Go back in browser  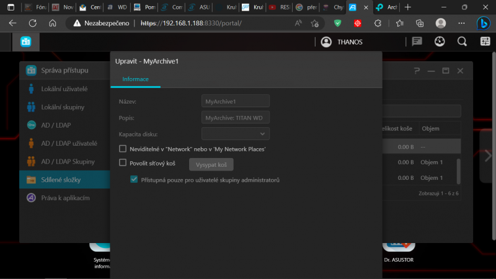pos(12,23)
